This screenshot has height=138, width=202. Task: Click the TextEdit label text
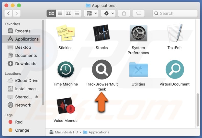coord(175,48)
